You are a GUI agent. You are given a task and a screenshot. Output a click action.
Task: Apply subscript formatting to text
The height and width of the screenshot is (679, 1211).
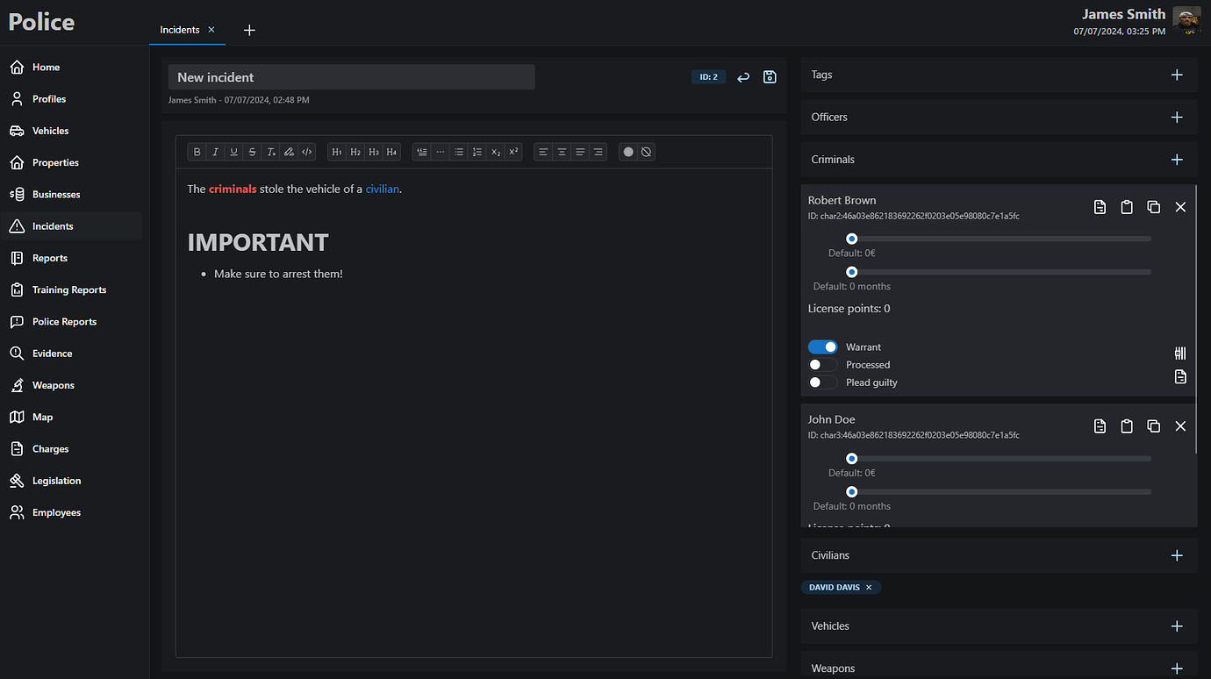[495, 151]
